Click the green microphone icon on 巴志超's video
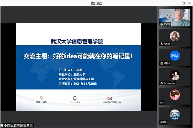 pos(162,24)
